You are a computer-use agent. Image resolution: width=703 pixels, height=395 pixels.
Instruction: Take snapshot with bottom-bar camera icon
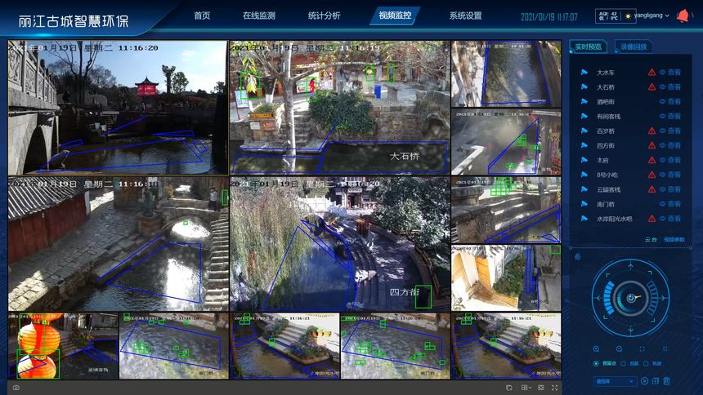pos(16,388)
